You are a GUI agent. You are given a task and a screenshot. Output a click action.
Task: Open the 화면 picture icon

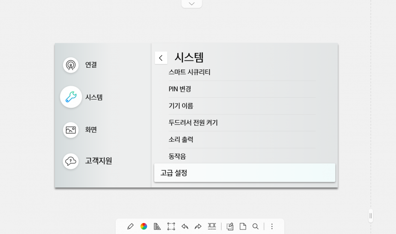[x=71, y=130]
